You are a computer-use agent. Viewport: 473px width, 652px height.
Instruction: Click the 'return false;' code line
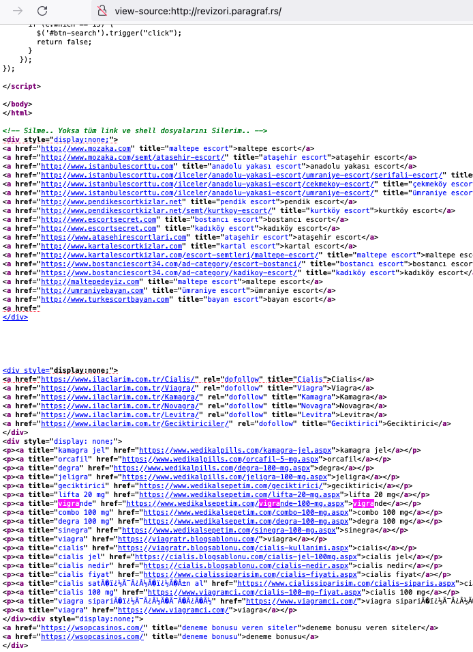[x=64, y=42]
